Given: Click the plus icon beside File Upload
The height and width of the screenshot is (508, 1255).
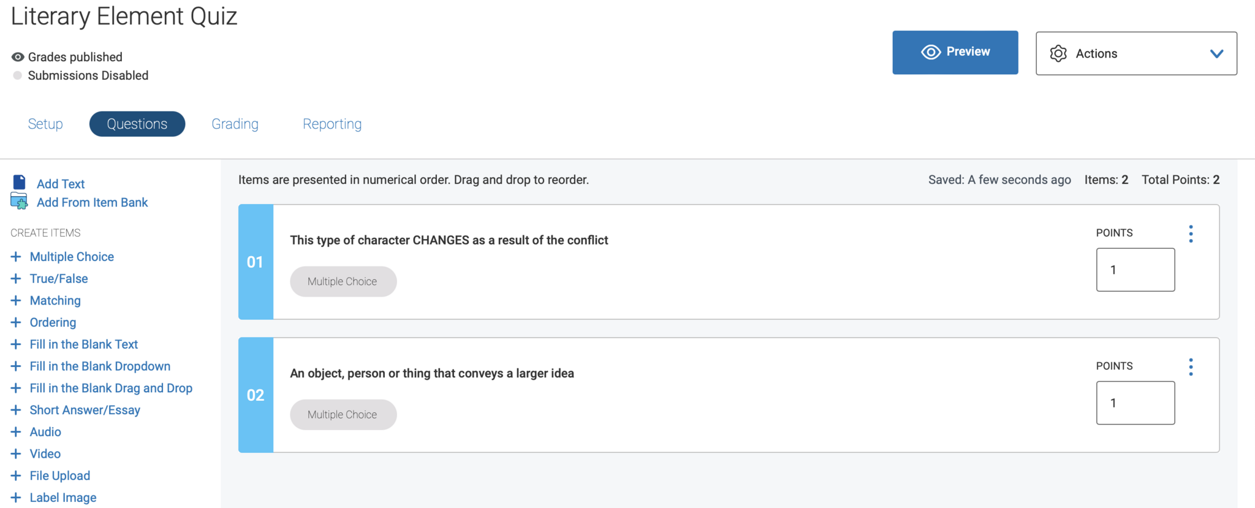Looking at the screenshot, I should pyautogui.click(x=16, y=476).
